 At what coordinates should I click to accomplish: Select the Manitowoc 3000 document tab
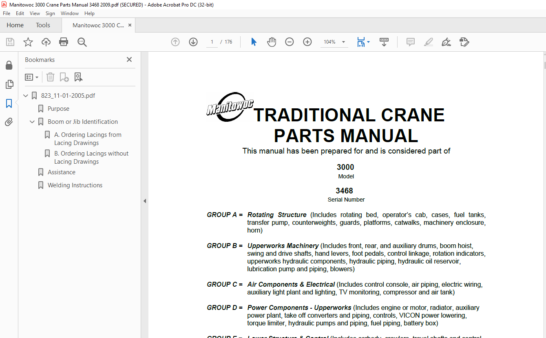(98, 25)
